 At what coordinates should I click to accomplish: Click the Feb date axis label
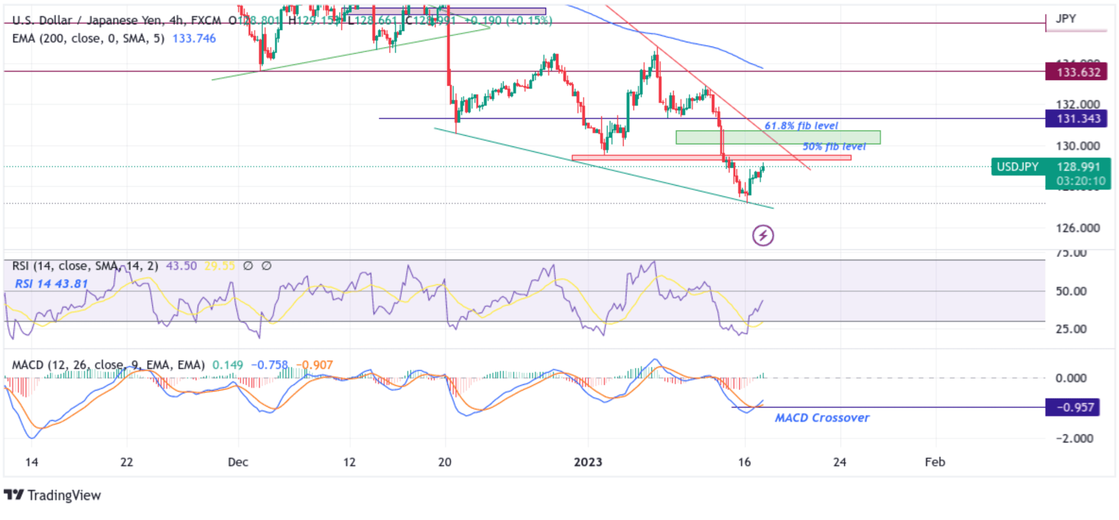click(935, 461)
